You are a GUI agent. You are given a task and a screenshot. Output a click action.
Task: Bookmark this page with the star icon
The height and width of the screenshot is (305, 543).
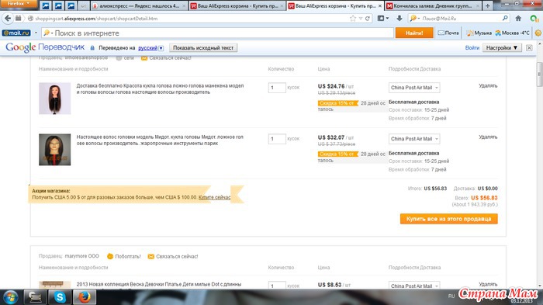[352, 19]
